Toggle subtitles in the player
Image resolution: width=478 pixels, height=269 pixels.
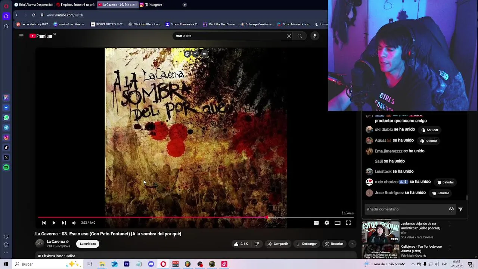click(x=316, y=223)
